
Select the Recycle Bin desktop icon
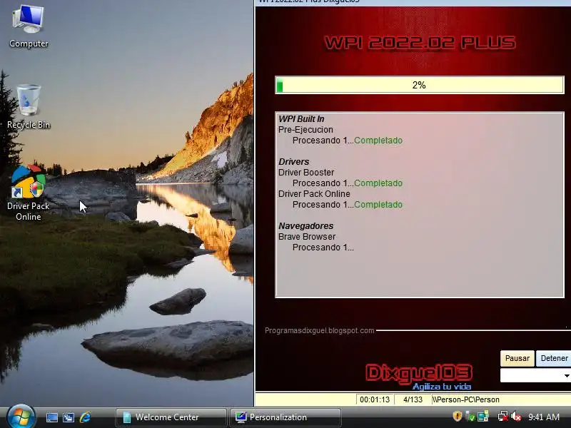(x=29, y=107)
